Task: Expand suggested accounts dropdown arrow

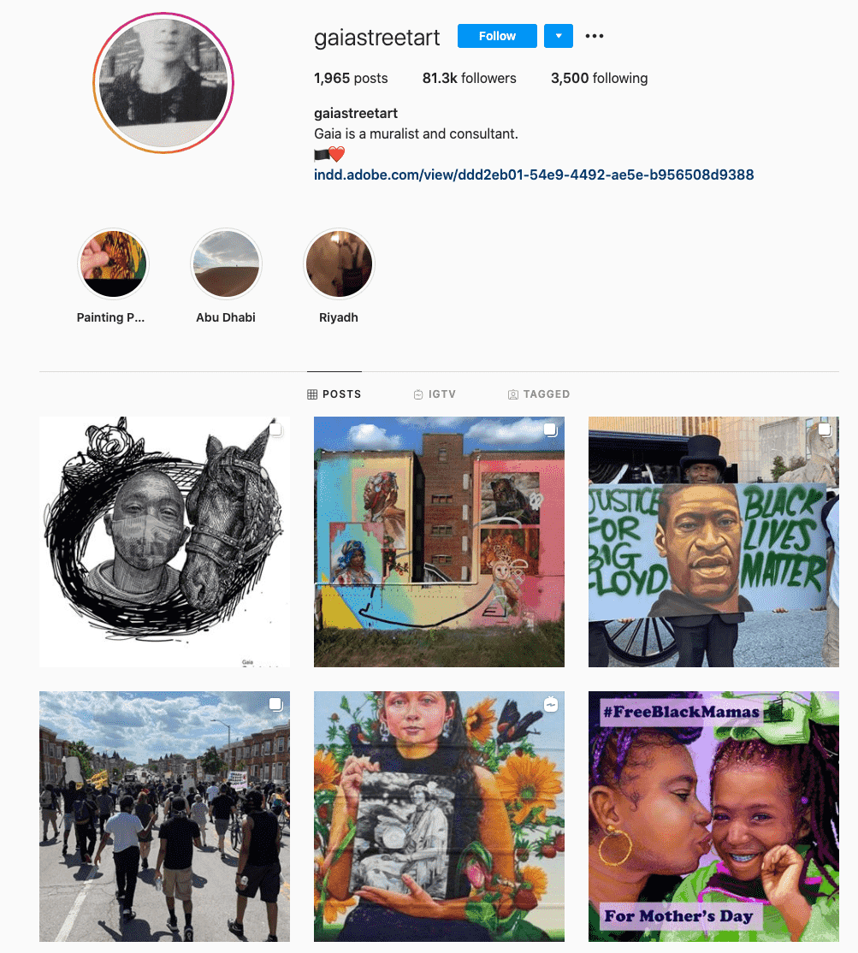Action: pos(559,36)
